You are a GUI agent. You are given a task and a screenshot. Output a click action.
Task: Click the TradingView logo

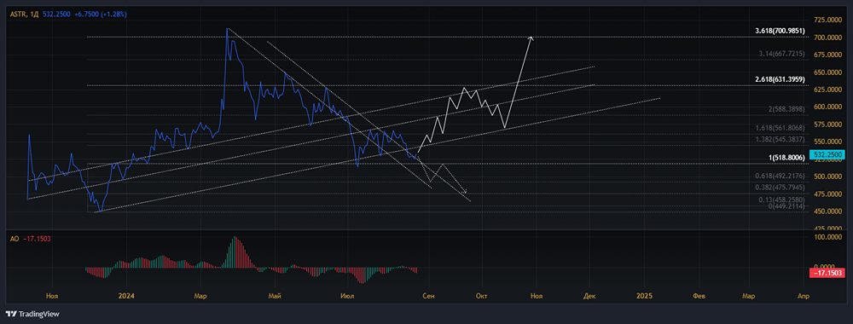click(x=32, y=315)
